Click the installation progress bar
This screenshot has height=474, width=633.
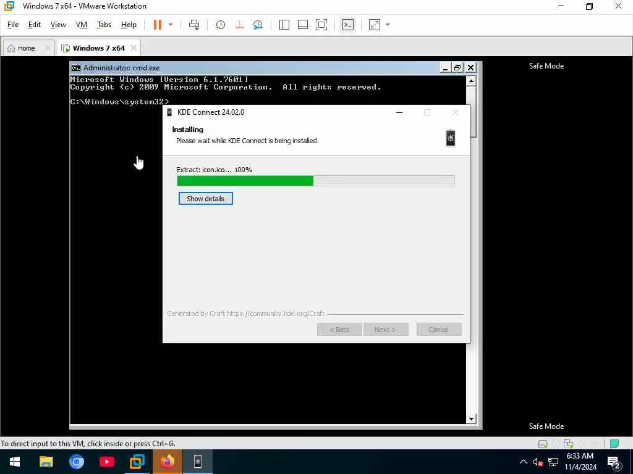click(x=316, y=181)
